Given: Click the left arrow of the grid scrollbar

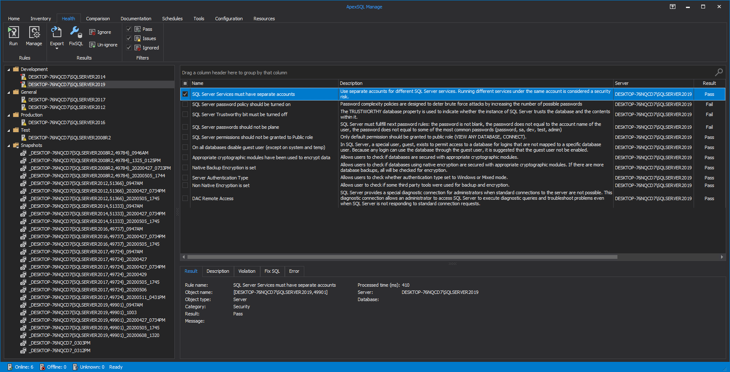Looking at the screenshot, I should click(184, 257).
